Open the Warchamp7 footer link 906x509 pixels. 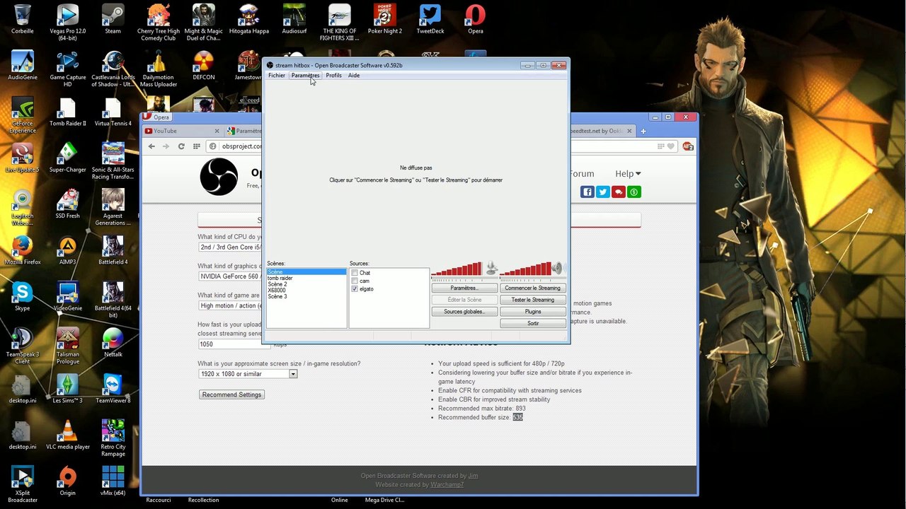click(447, 485)
